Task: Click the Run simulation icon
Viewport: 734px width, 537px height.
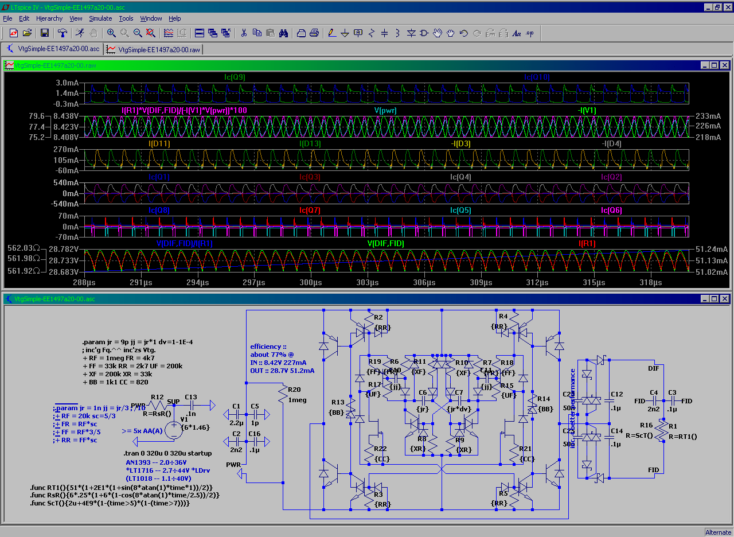Action: (x=80, y=33)
